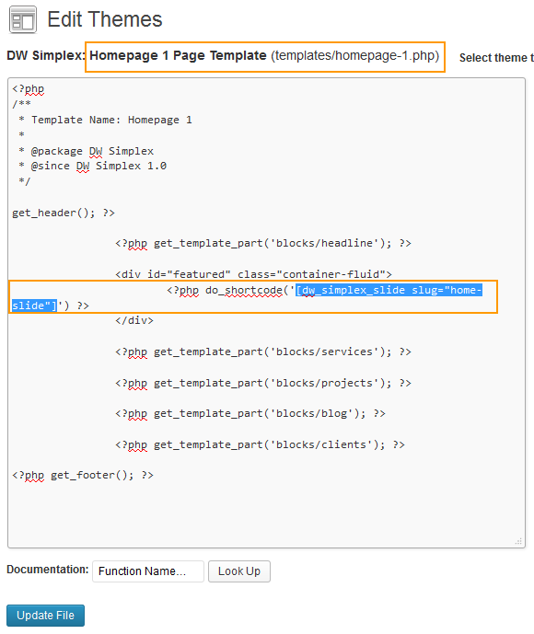Click the opening <?php tag line
This screenshot has width=534, height=634.
point(28,89)
